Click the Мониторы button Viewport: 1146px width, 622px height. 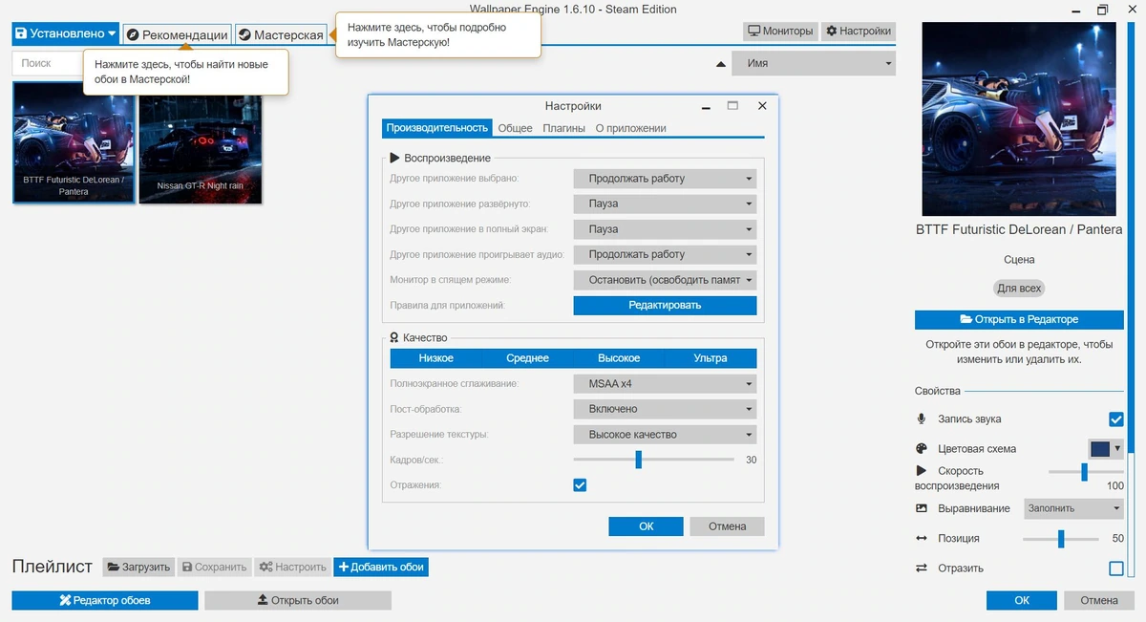tap(780, 31)
